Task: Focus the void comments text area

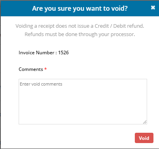Action: point(83,101)
